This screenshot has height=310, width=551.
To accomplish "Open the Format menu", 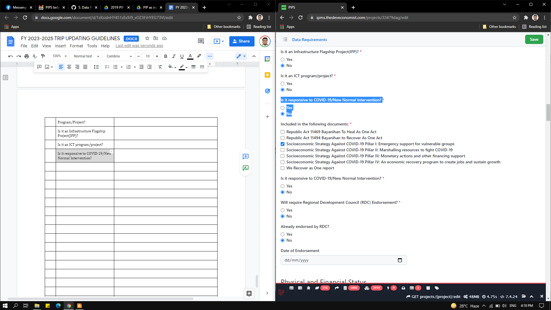I will [x=76, y=46].
